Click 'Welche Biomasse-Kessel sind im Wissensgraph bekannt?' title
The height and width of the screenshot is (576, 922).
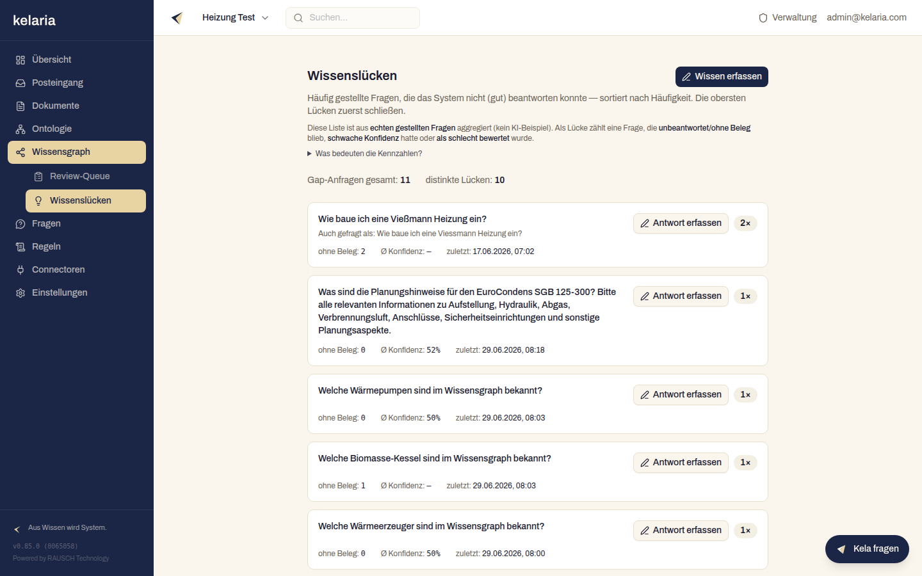pos(435,459)
